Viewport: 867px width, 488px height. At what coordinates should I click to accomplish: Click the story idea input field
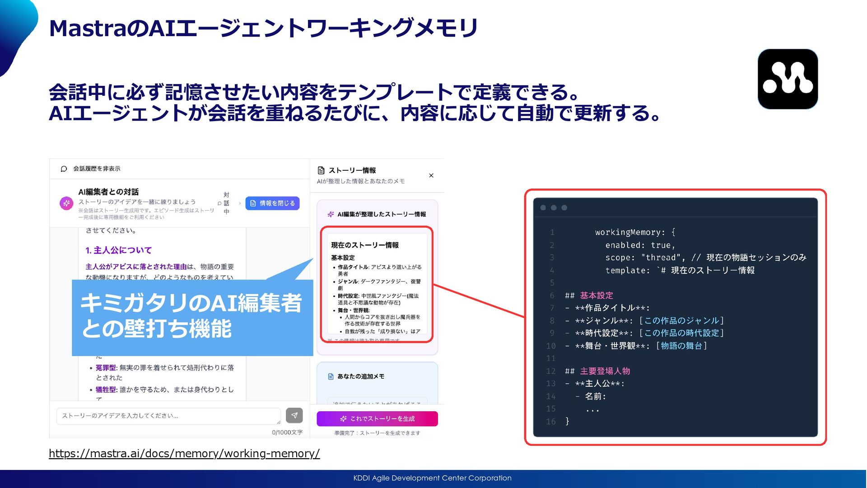pos(168,416)
